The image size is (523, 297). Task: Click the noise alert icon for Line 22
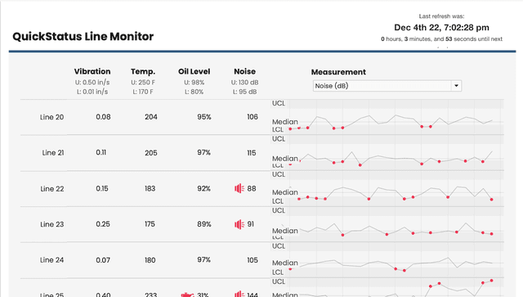[x=239, y=188]
